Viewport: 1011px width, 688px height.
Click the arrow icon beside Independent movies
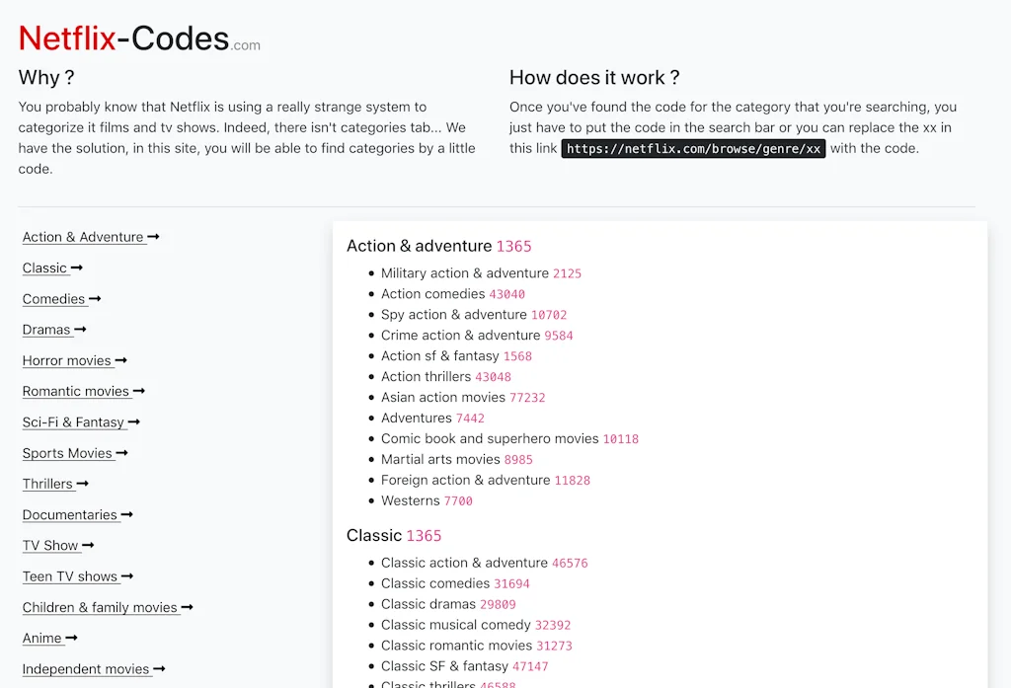159,669
